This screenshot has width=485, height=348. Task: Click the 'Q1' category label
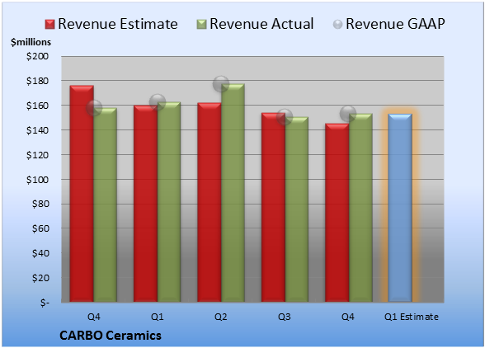[157, 317]
